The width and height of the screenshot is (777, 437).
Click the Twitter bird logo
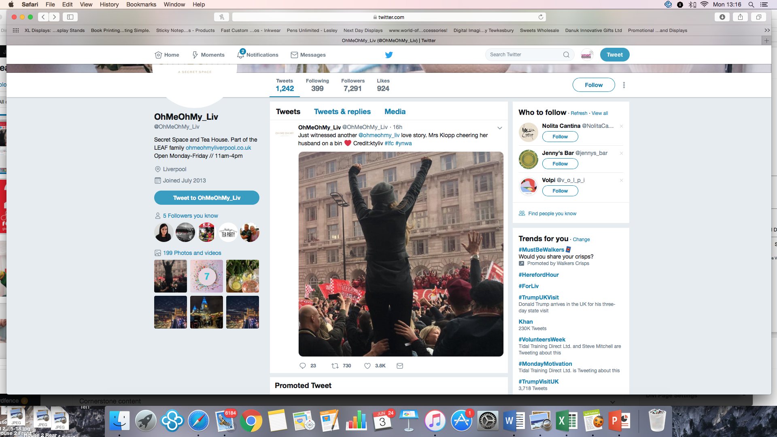point(389,55)
